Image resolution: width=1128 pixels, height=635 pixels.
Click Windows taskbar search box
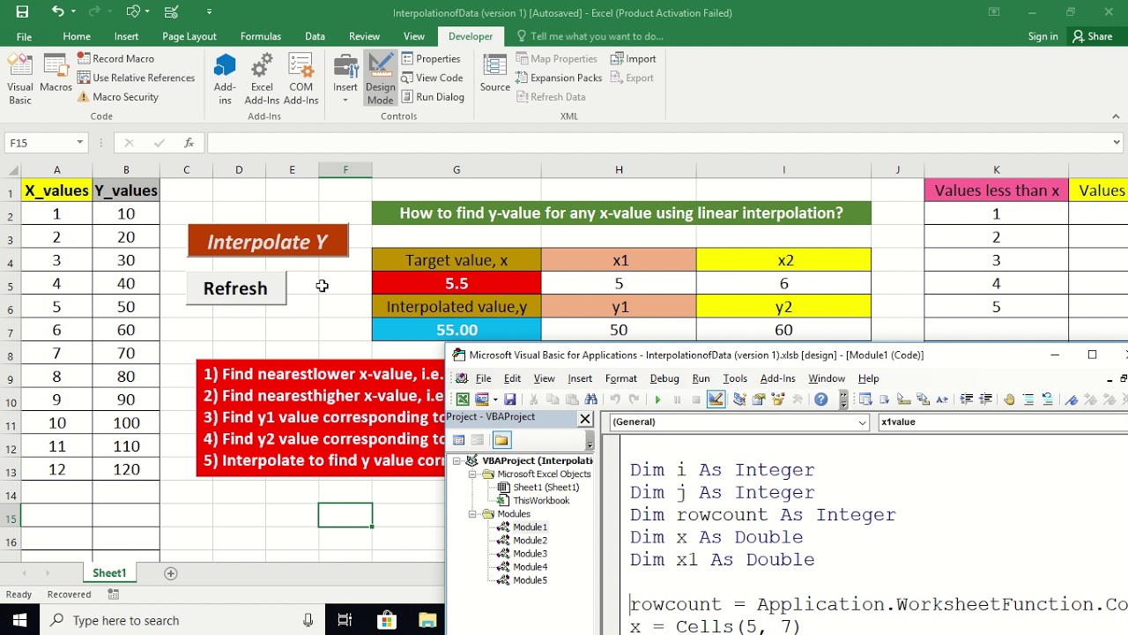pyautogui.click(x=183, y=620)
